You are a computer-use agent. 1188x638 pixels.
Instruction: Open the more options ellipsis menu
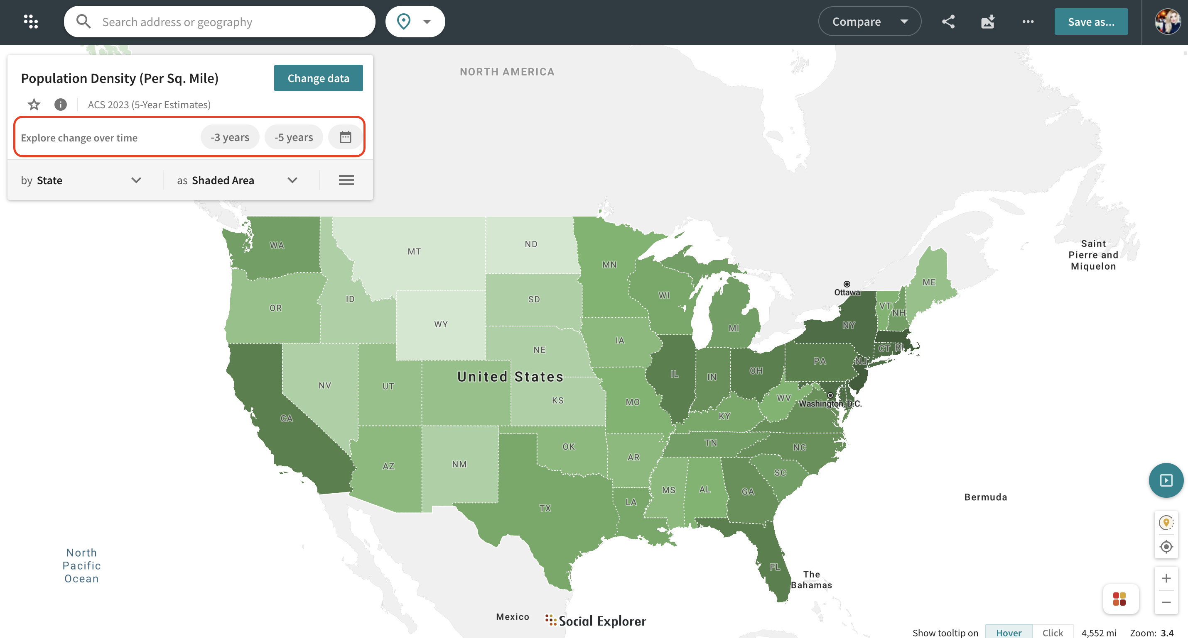1028,22
